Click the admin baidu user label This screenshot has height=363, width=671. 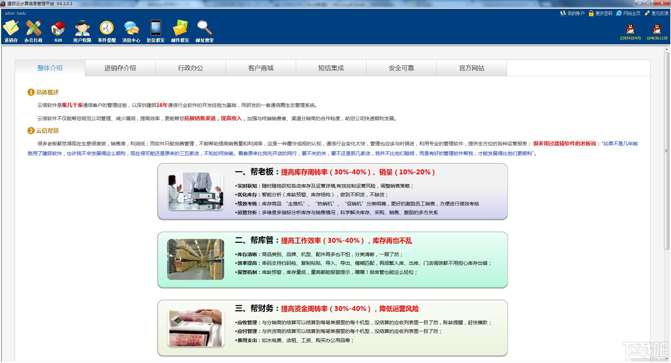15,13
